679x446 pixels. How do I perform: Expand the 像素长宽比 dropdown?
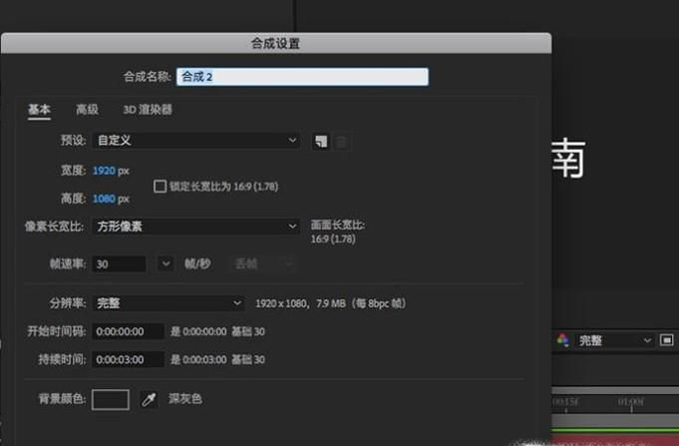[x=195, y=226]
